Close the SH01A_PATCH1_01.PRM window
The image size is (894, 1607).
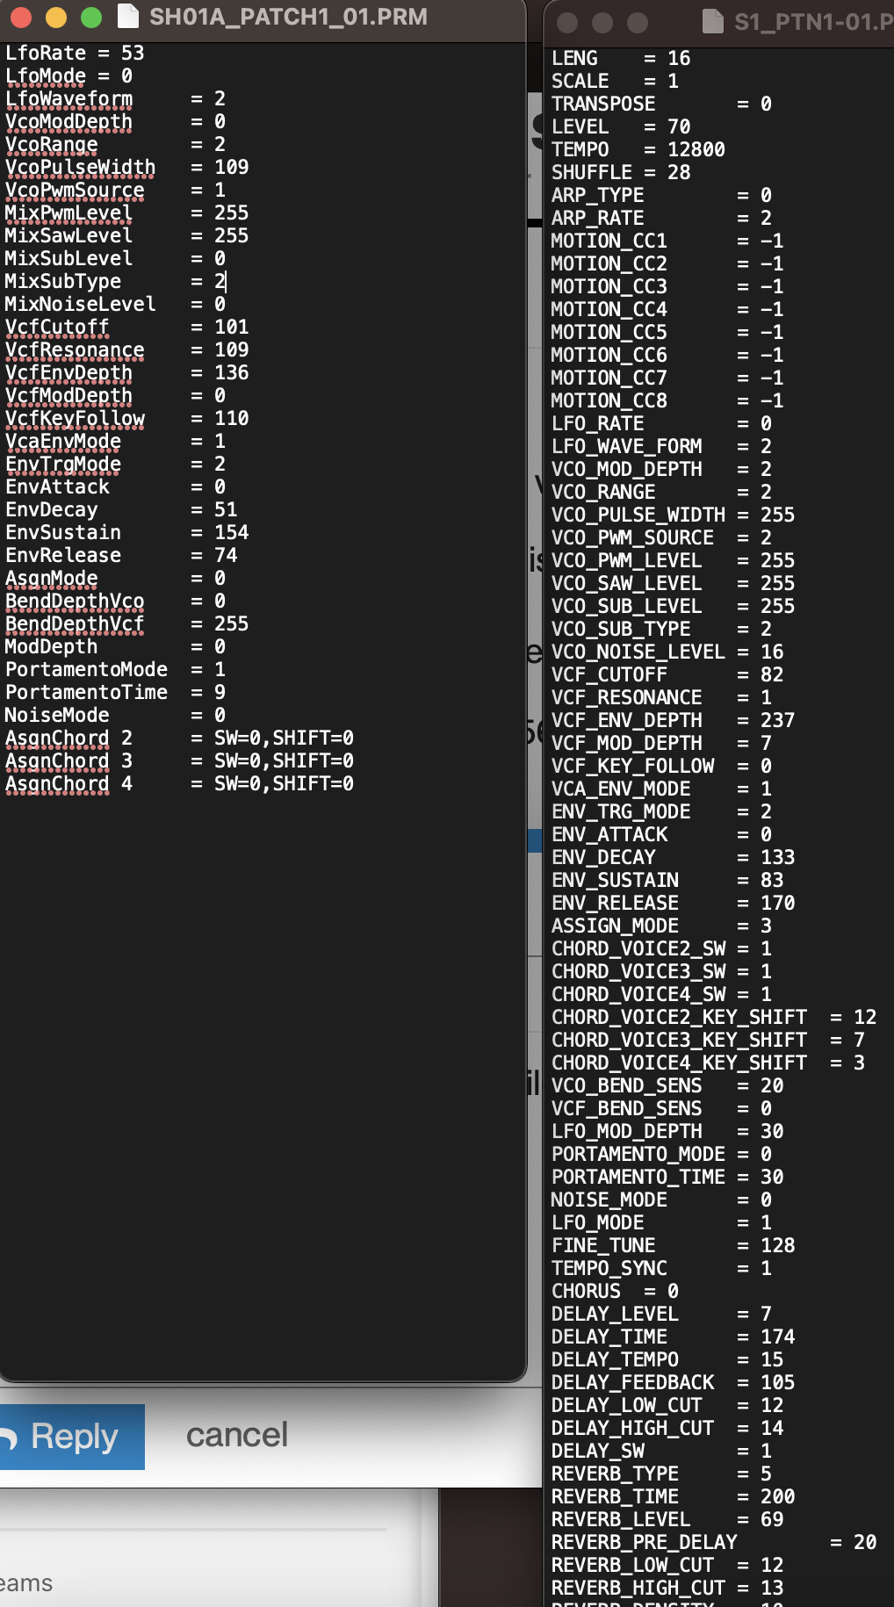coord(21,17)
